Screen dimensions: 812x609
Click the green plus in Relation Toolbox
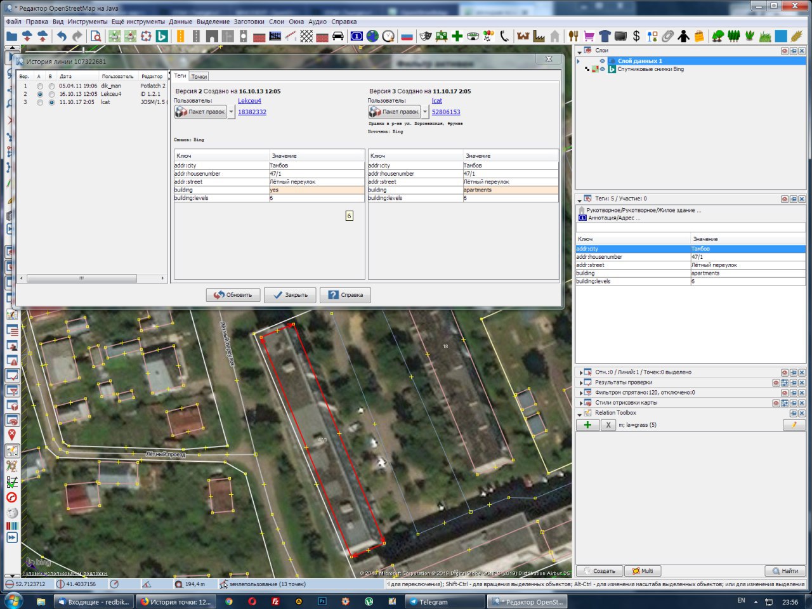tap(587, 425)
